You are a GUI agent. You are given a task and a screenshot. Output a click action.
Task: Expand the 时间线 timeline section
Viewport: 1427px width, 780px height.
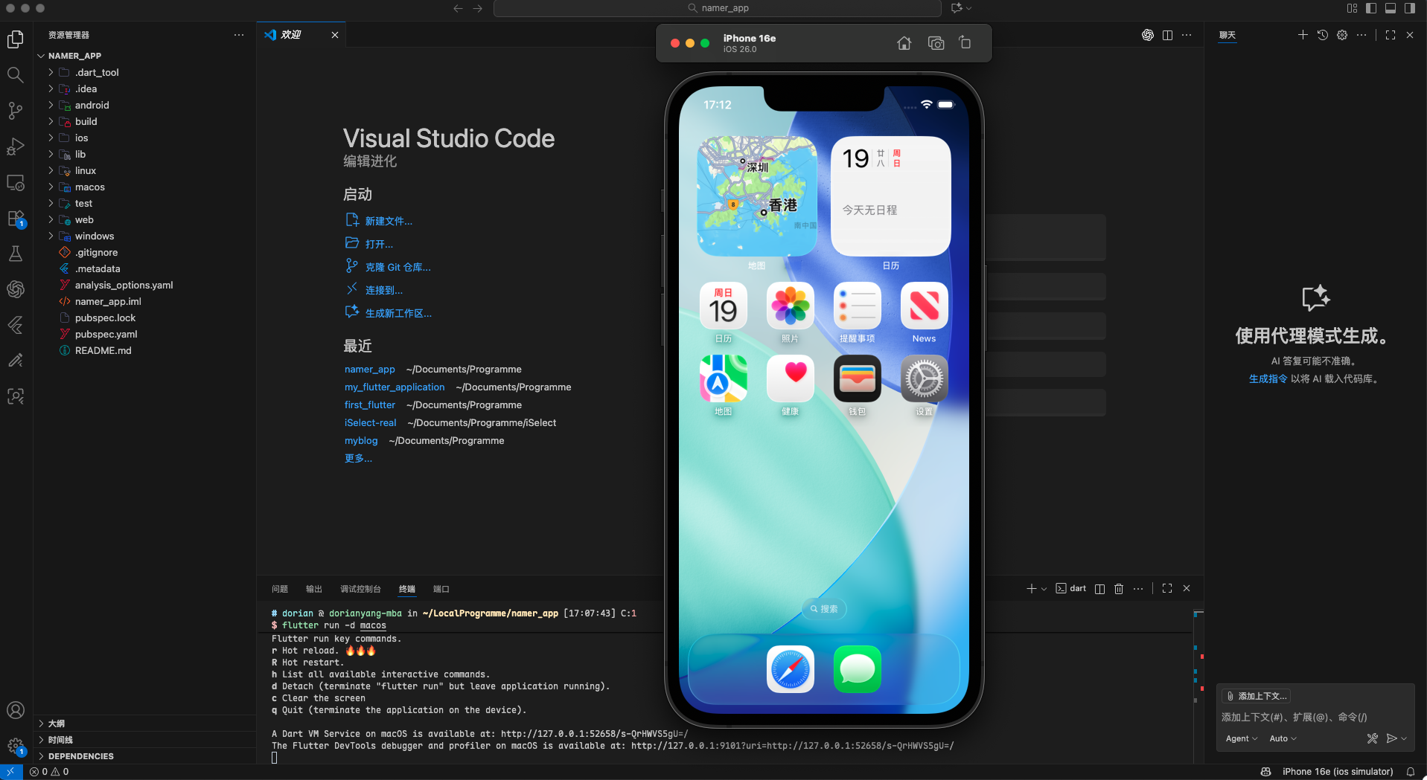tap(145, 740)
